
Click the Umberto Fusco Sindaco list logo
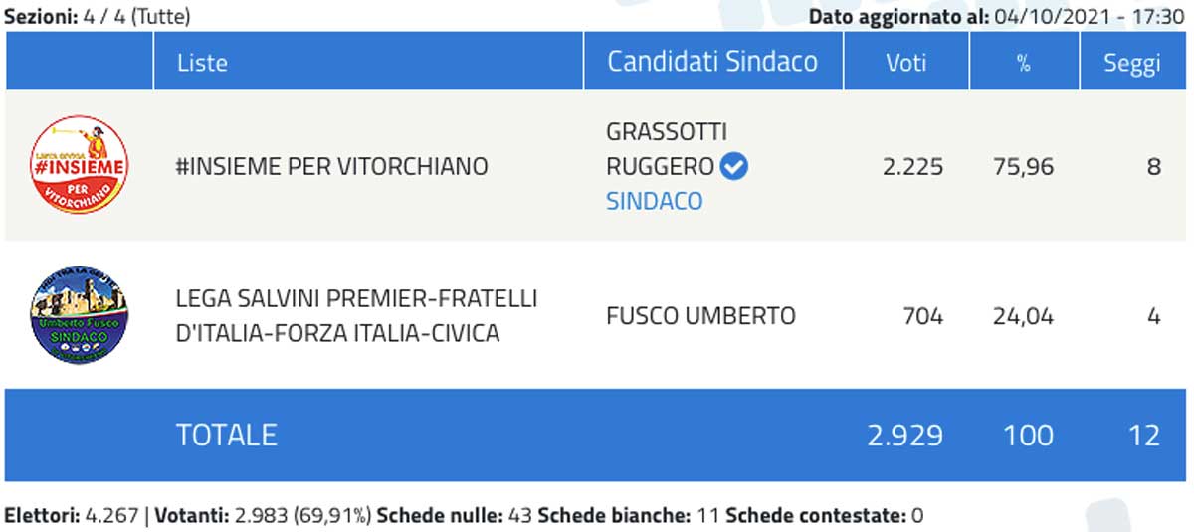(79, 316)
